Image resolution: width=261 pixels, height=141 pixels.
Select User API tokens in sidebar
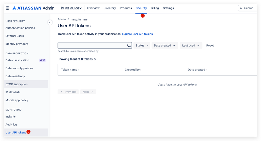point(26,132)
